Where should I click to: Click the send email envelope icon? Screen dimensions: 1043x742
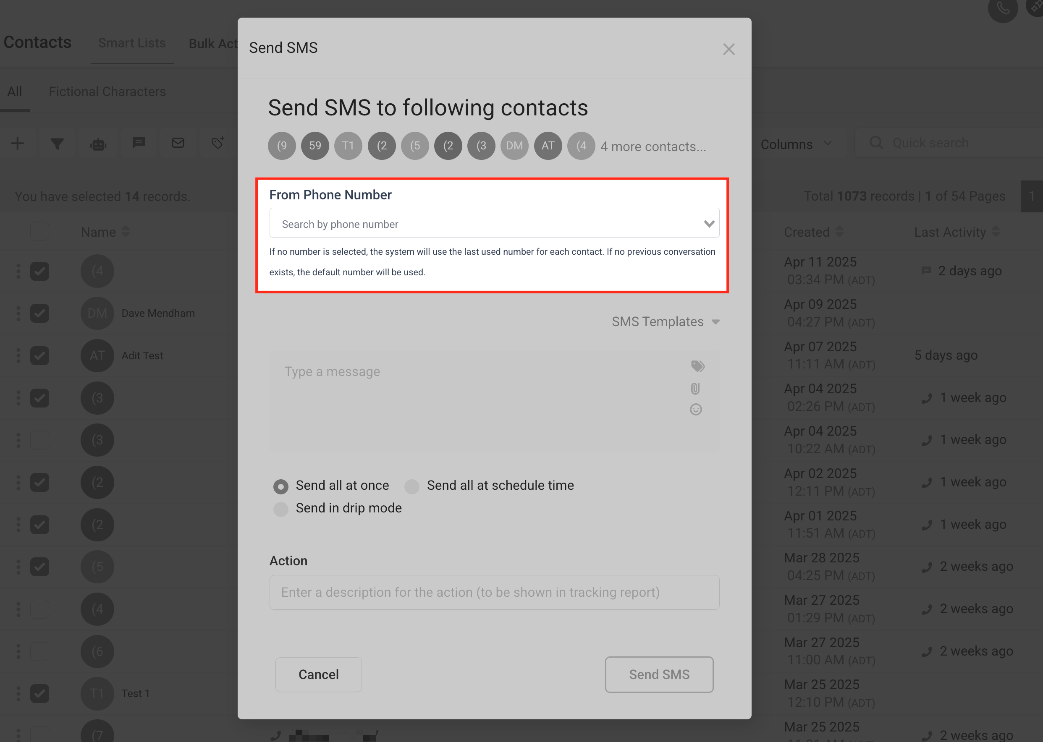coord(178,143)
